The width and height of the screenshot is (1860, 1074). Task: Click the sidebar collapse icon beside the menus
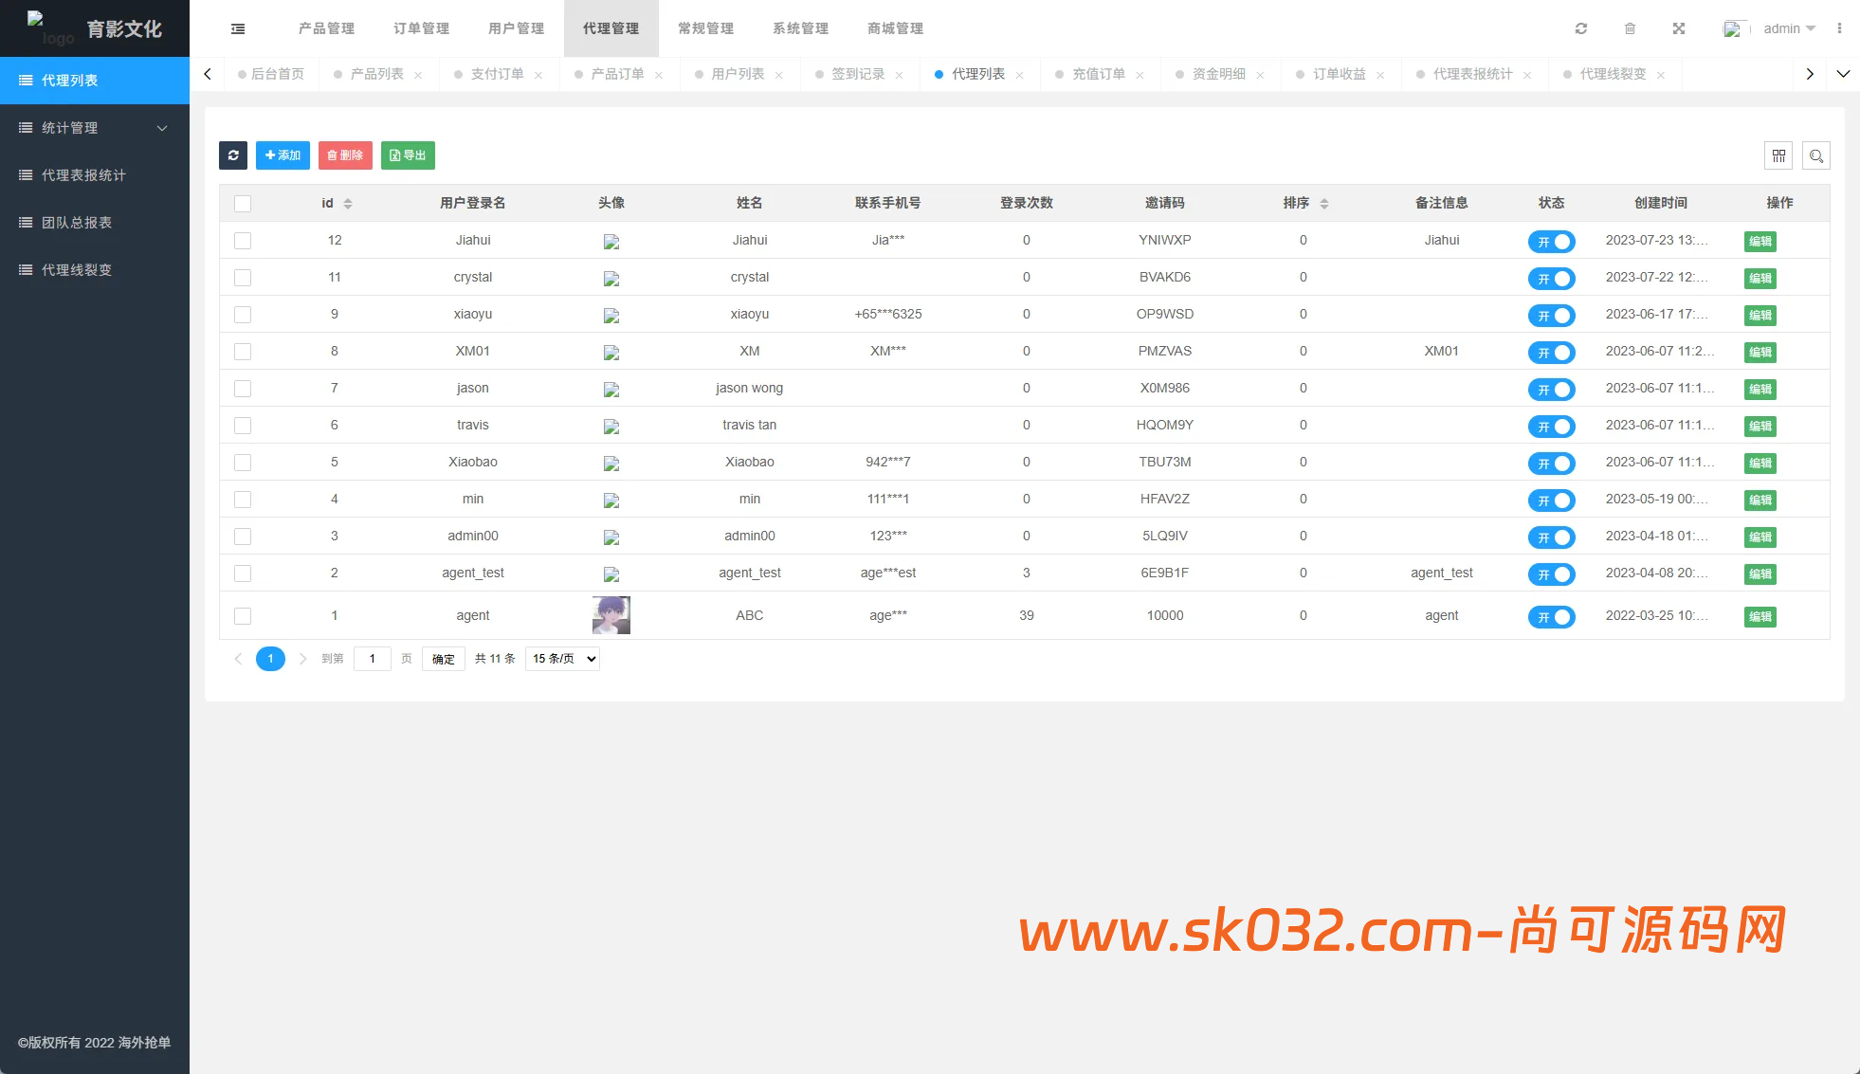point(237,28)
